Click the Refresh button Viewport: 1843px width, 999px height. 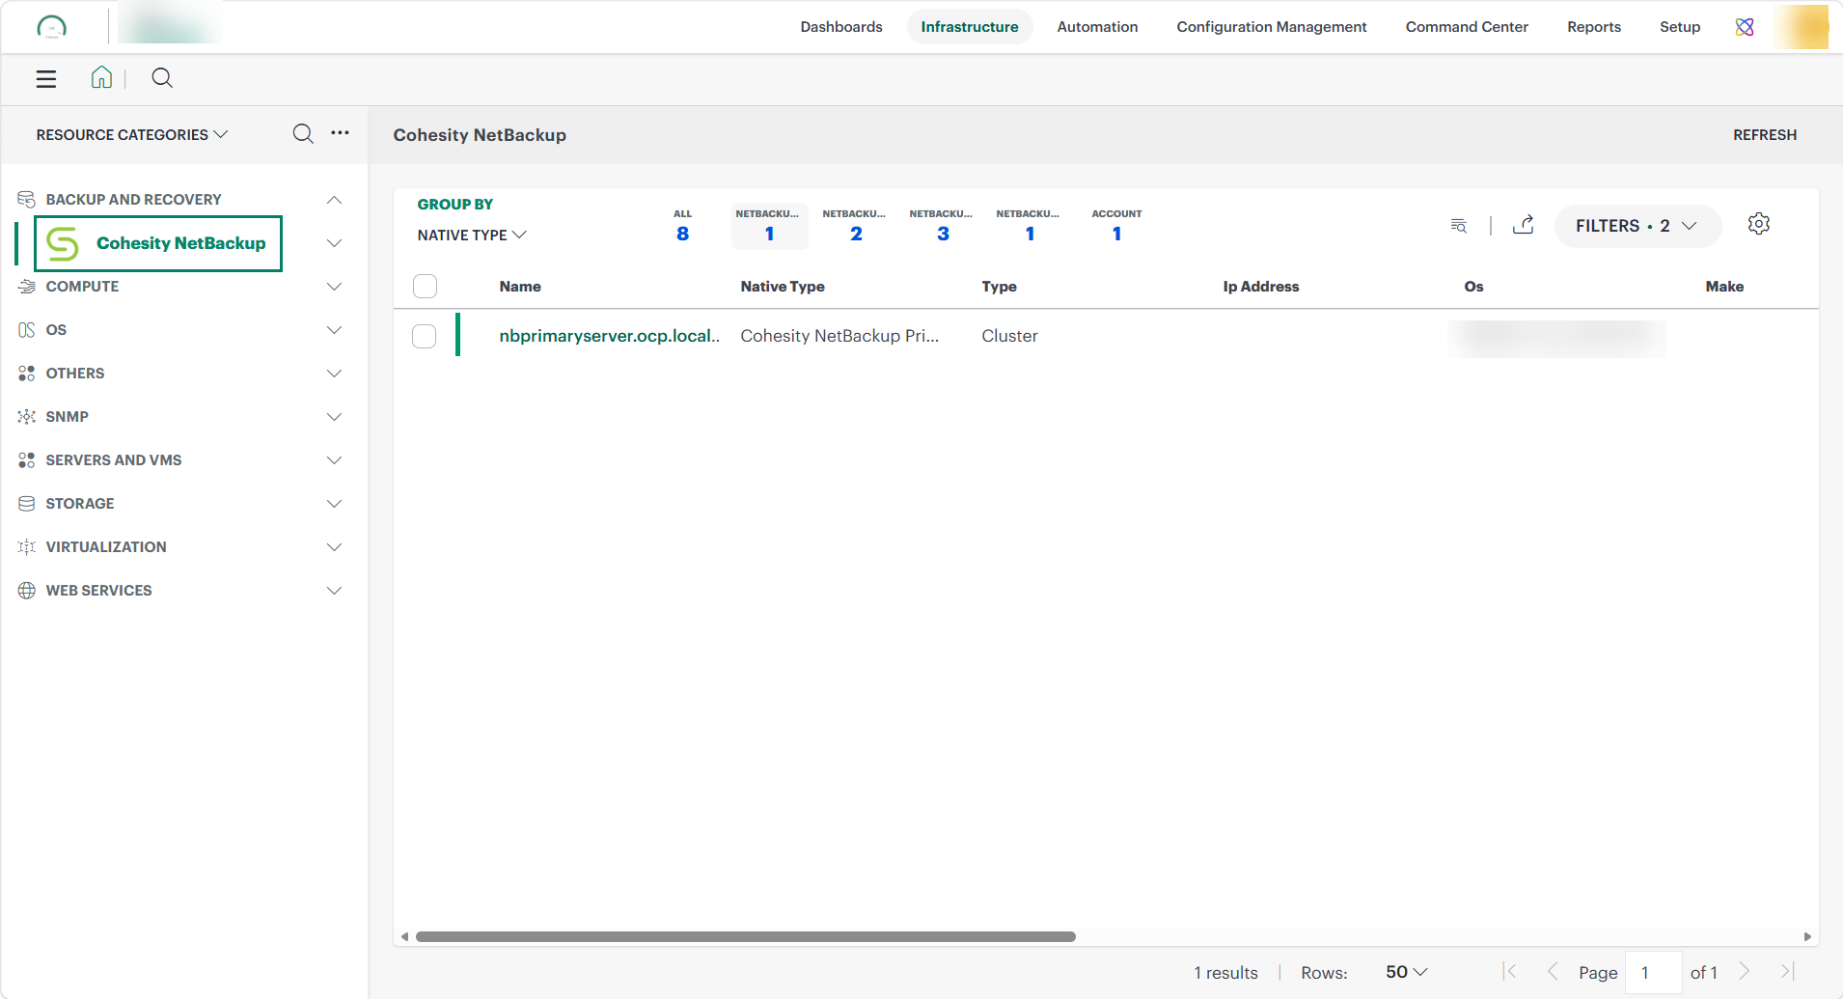pos(1765,135)
